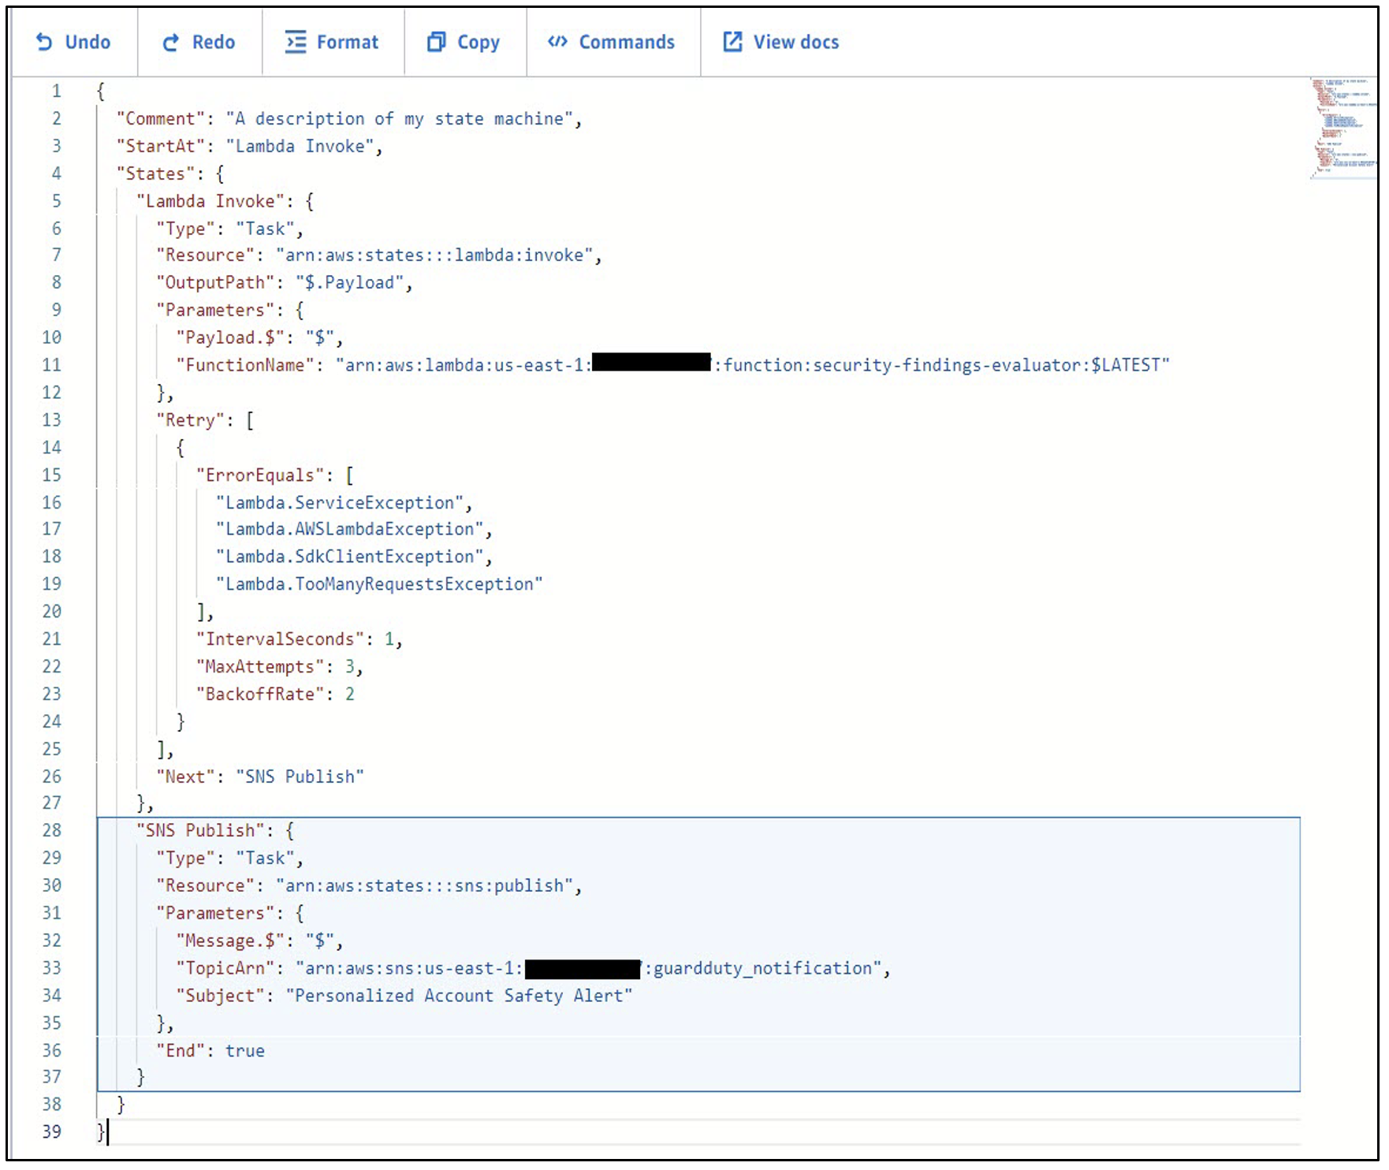
Task: Click line number 28 in gutter
Action: [x=52, y=831]
